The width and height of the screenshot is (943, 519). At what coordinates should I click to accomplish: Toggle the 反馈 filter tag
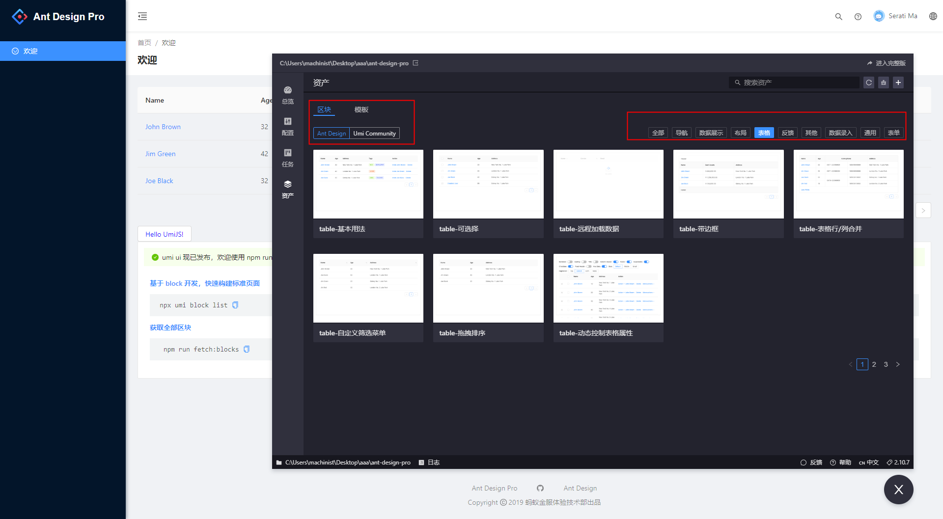(788, 133)
